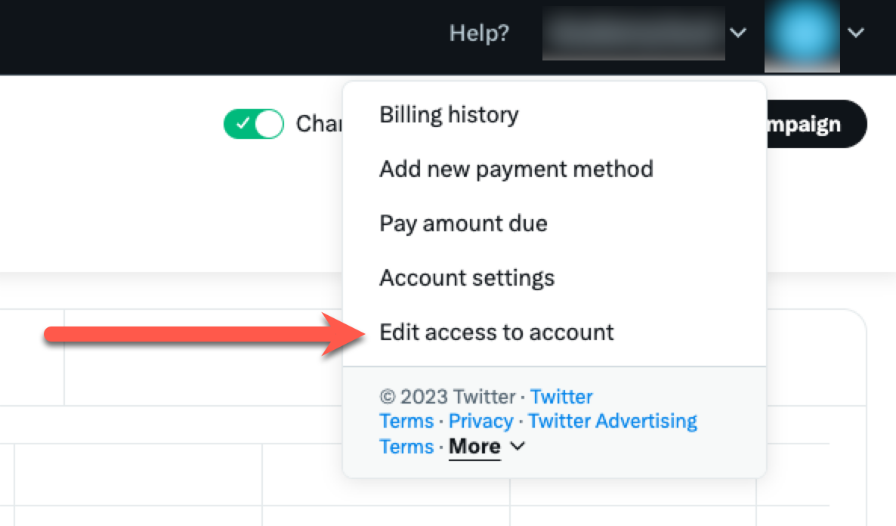896x526 pixels.
Task: Select Edit access to account
Action: [496, 333]
